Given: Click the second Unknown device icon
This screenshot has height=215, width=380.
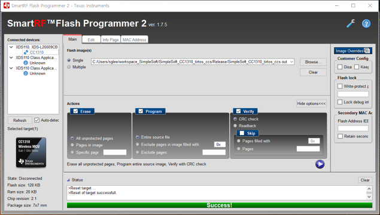Looking at the screenshot, I should [26, 73].
